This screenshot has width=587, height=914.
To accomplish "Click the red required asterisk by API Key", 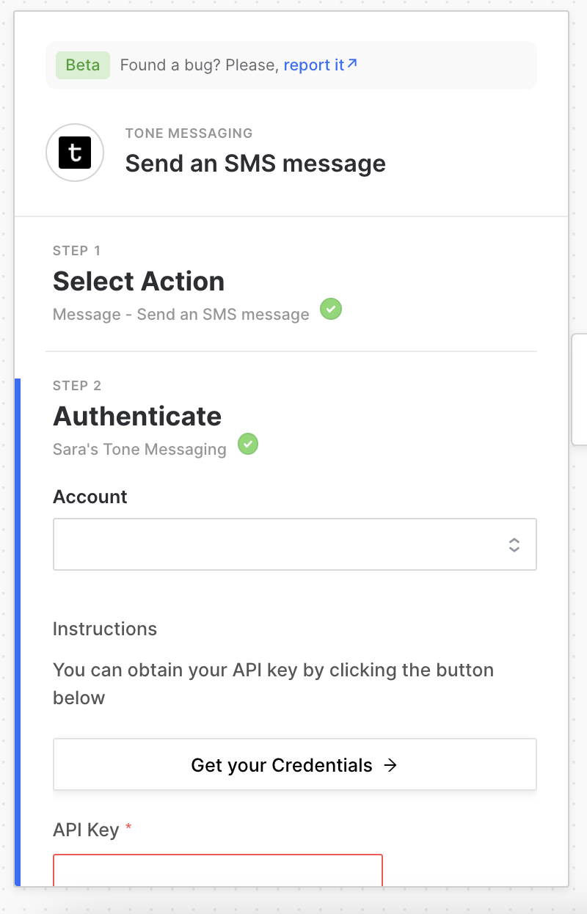I will coord(129,829).
